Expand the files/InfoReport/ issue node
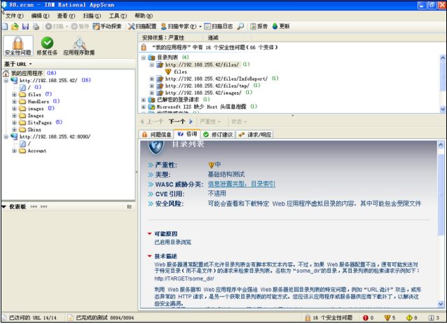The image size is (447, 324). point(151,79)
